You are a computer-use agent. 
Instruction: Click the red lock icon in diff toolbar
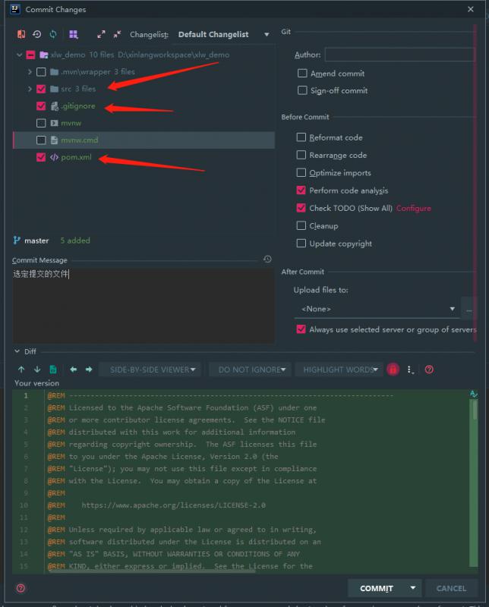pyautogui.click(x=393, y=370)
